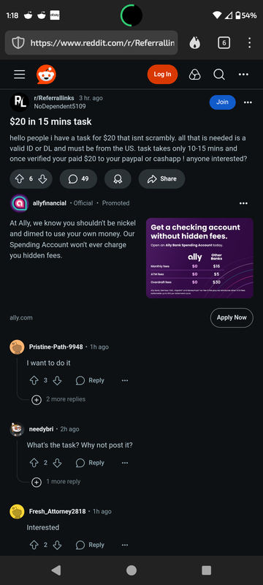Open the post's three-dot options beside Join
The width and height of the screenshot is (263, 585).
pyautogui.click(x=248, y=102)
